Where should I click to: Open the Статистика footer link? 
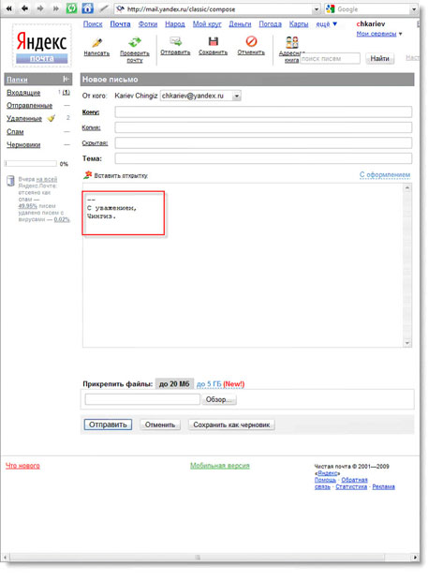click(x=351, y=486)
